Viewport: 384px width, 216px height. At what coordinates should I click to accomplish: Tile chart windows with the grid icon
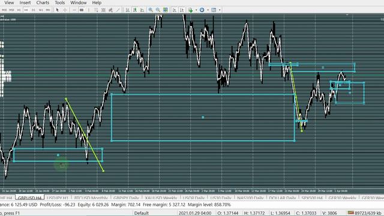166,10
